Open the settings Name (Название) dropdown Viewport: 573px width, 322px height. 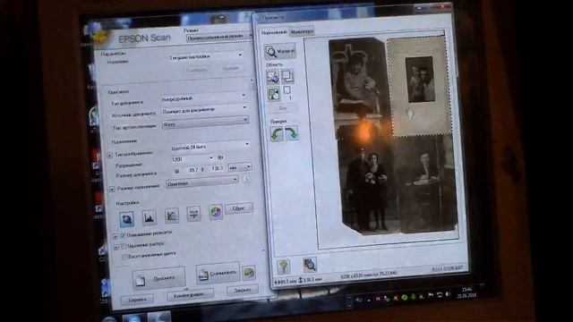point(205,56)
